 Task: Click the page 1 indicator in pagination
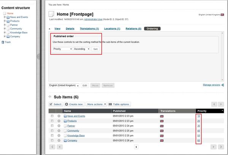click(136, 147)
